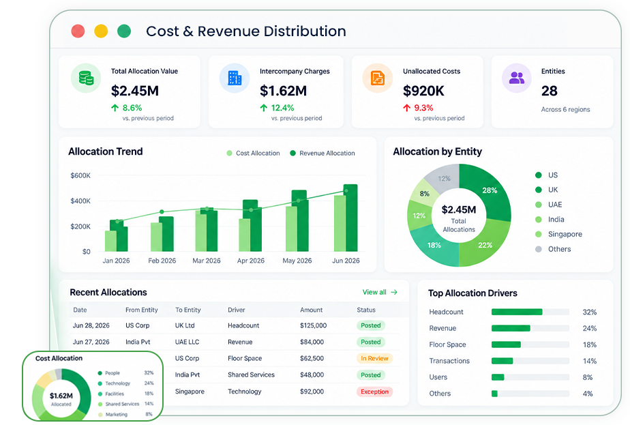Sort by the Date column header
The height and width of the screenshot is (425, 630).
pos(80,310)
